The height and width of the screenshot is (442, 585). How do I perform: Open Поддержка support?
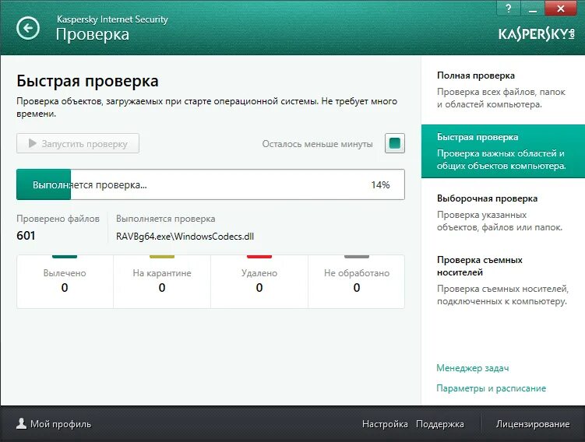(x=440, y=424)
